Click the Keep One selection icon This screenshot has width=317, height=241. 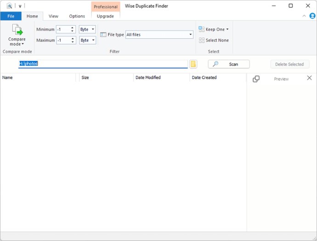click(x=201, y=29)
